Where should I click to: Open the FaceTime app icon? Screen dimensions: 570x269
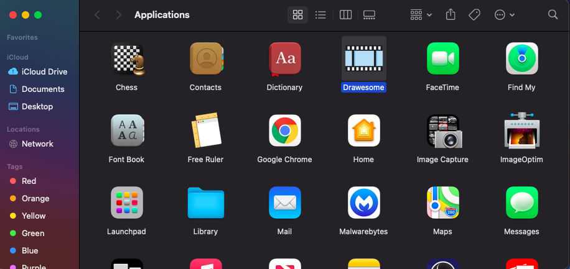click(443, 58)
